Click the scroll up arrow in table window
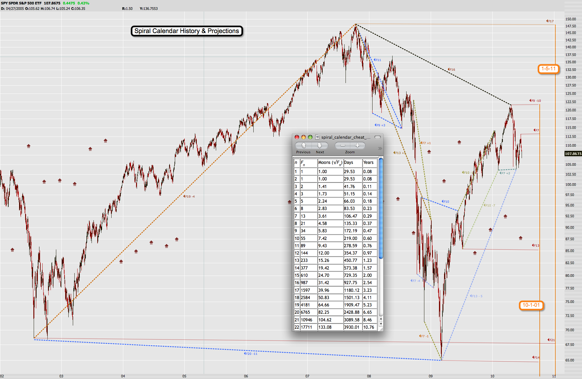The image size is (582, 379). coord(381,319)
